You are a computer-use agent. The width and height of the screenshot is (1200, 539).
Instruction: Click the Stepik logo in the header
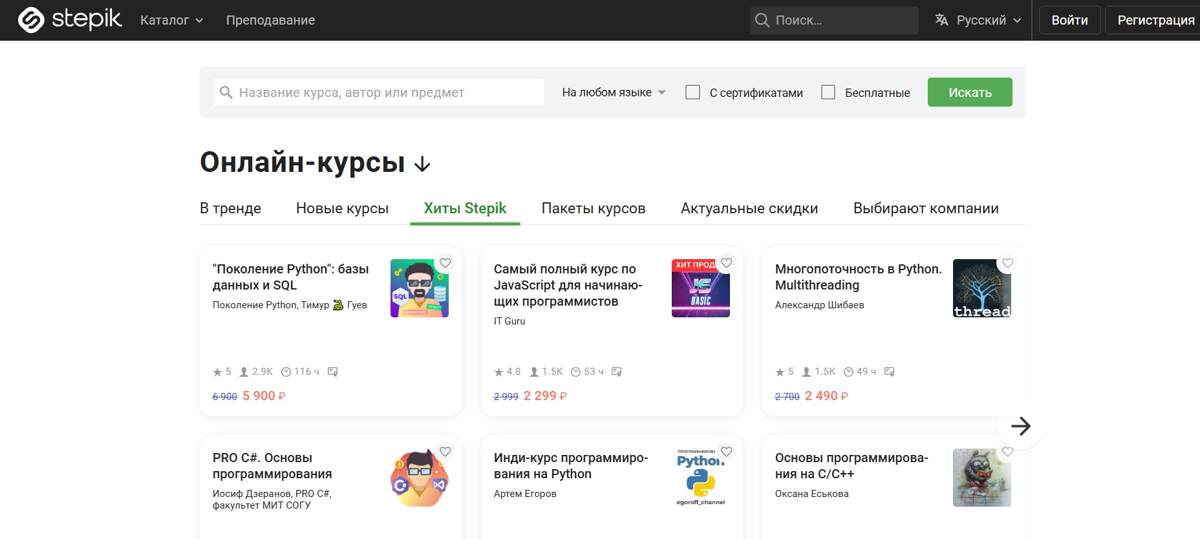click(70, 20)
